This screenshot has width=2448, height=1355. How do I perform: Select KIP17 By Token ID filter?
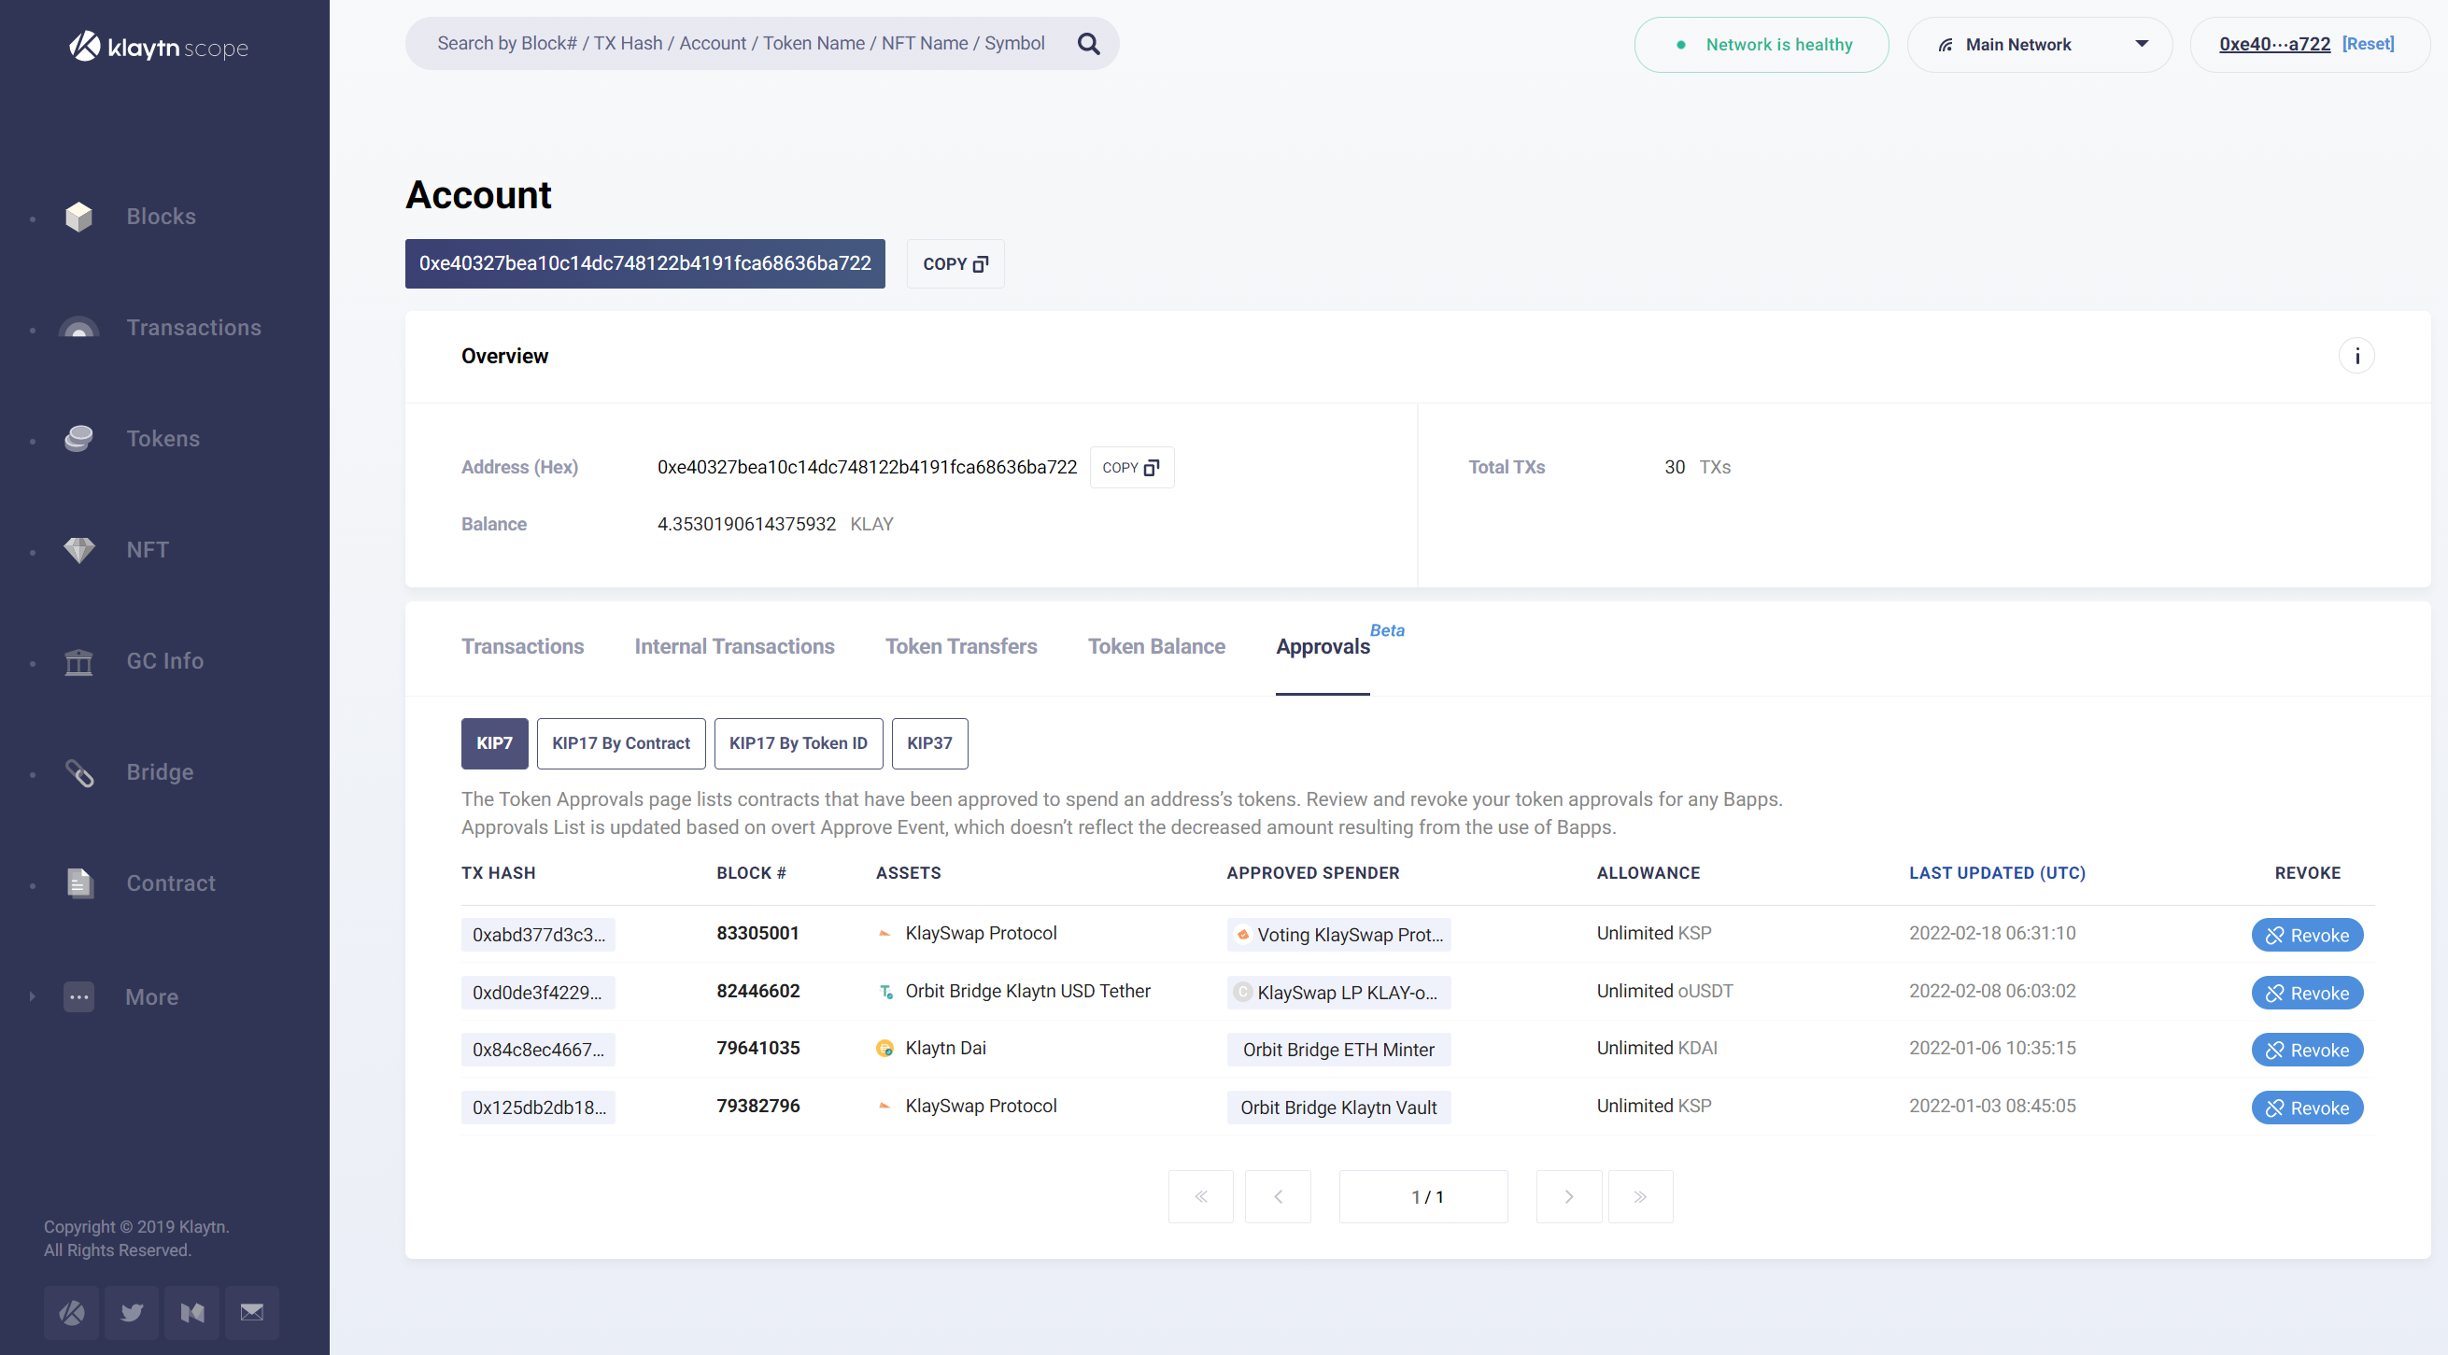799,743
